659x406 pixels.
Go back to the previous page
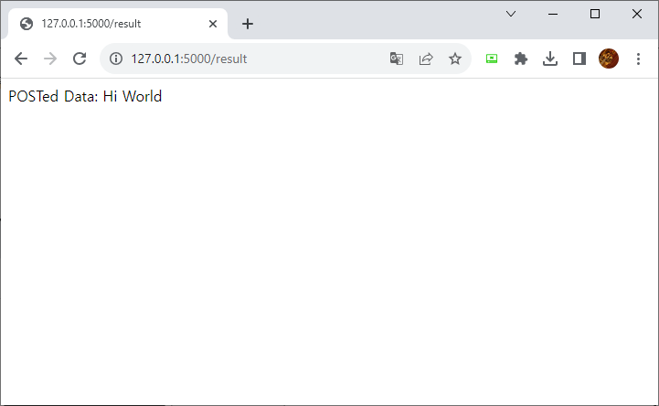click(21, 59)
